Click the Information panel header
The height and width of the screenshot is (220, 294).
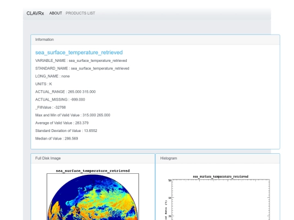155,40
